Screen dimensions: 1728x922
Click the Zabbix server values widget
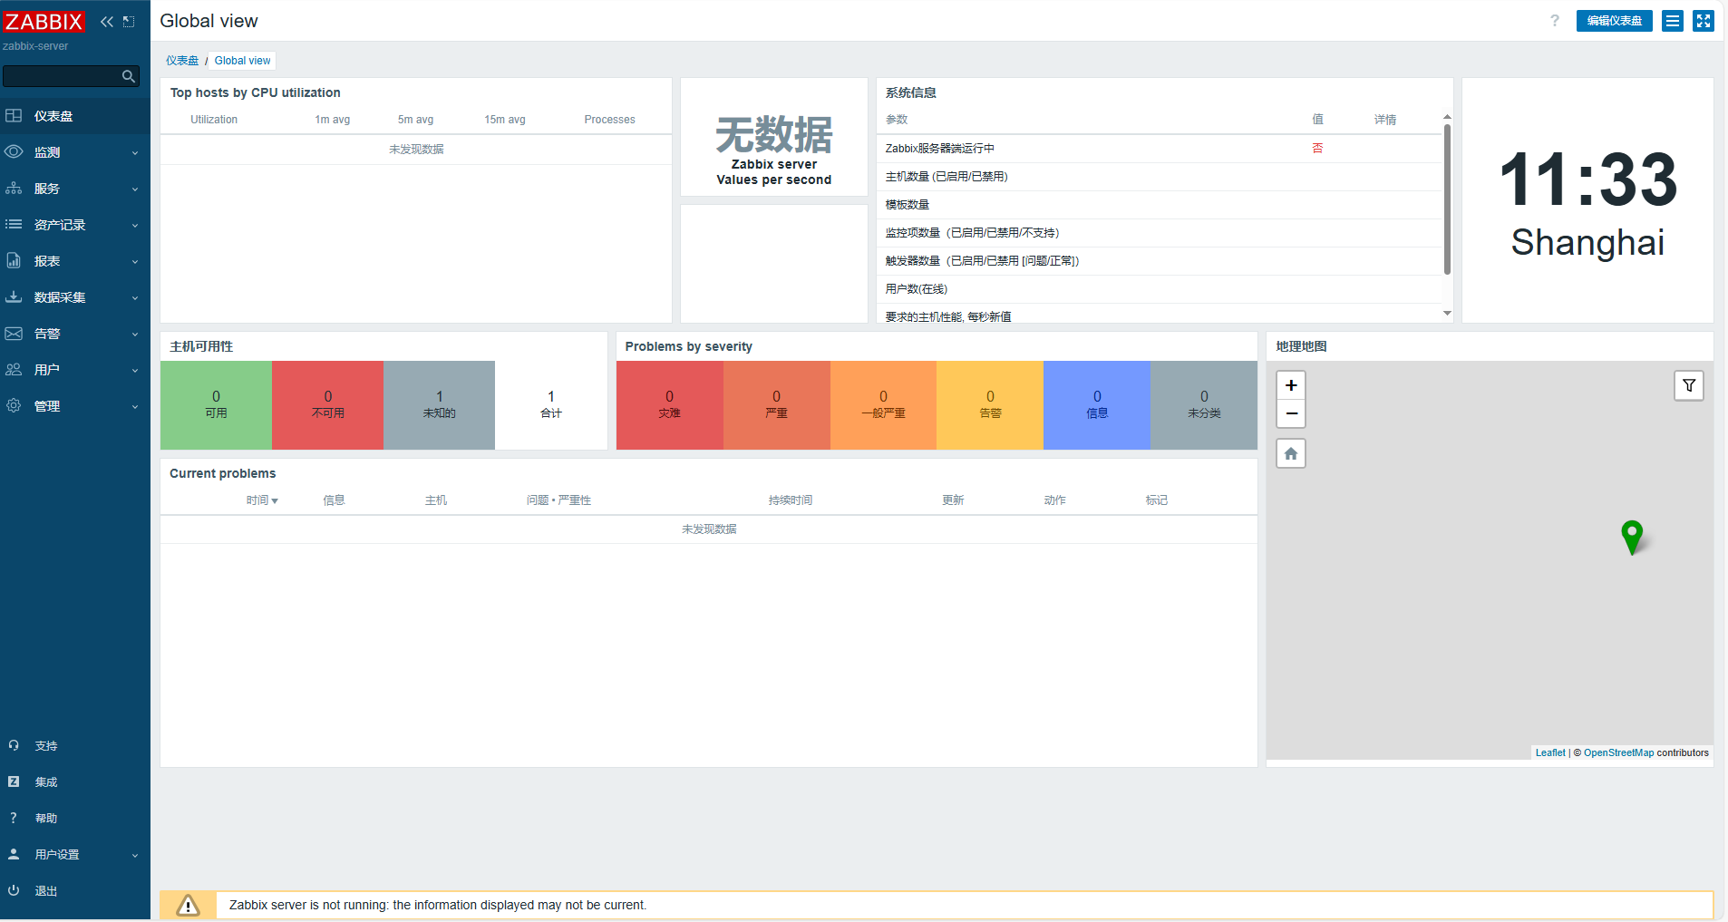pos(774,137)
